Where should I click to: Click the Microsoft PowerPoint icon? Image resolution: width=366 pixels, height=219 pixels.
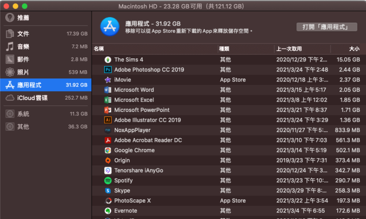108,110
